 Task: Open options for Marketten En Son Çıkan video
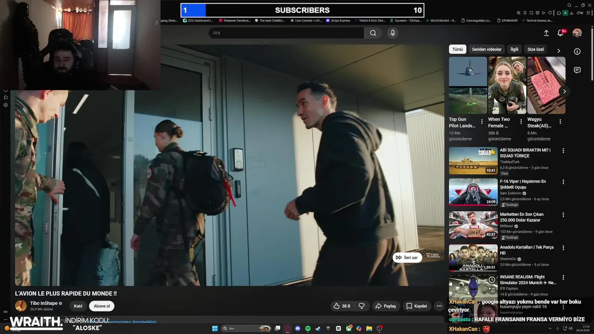pyautogui.click(x=563, y=215)
